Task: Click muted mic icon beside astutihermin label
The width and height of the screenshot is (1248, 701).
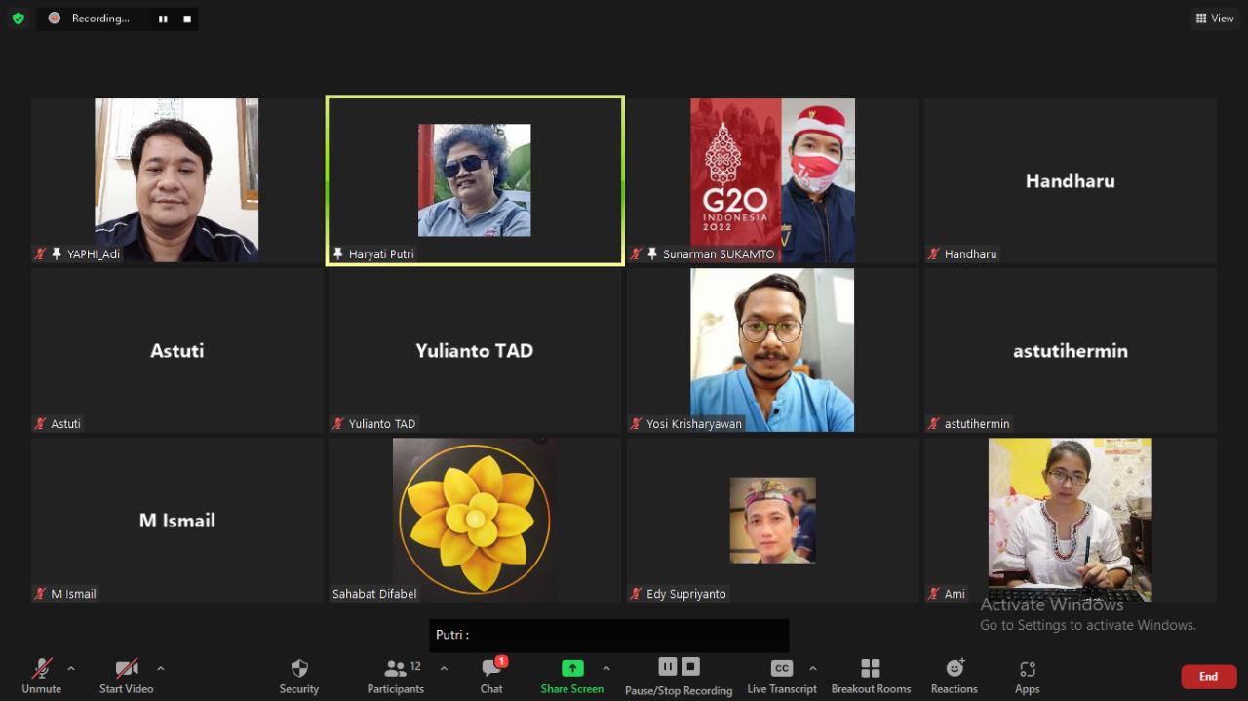Action: click(x=934, y=424)
